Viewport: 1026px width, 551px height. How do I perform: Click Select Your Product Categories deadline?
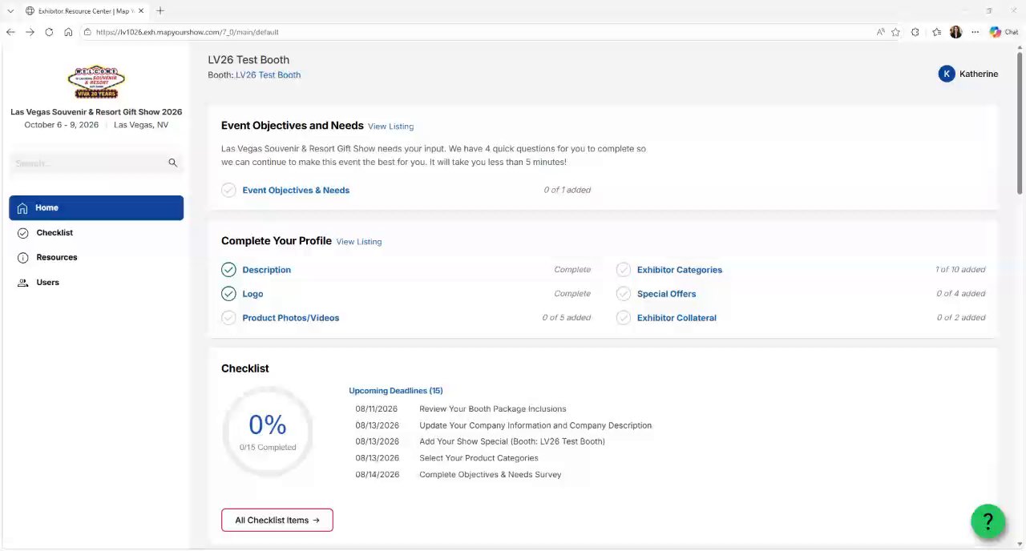[x=479, y=459]
